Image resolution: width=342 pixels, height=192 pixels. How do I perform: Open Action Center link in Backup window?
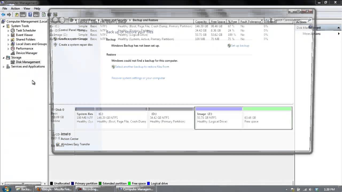pos(69,139)
